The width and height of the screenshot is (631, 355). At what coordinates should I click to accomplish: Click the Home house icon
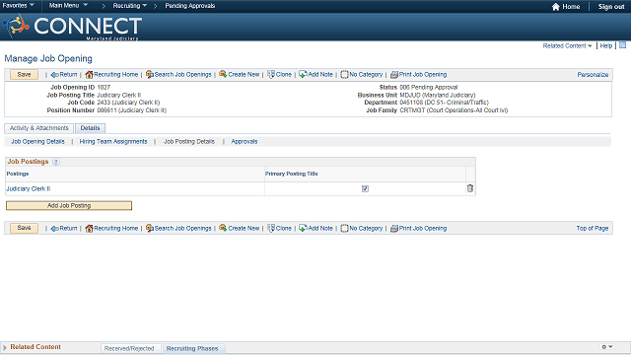[556, 7]
